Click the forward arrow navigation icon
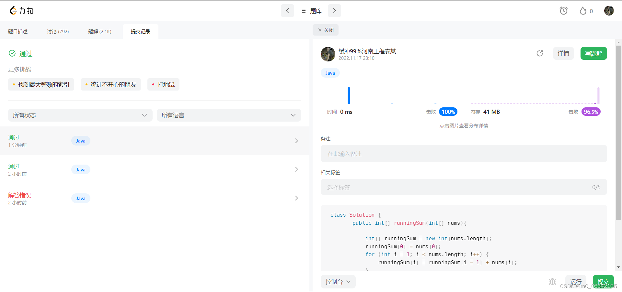 (334, 11)
